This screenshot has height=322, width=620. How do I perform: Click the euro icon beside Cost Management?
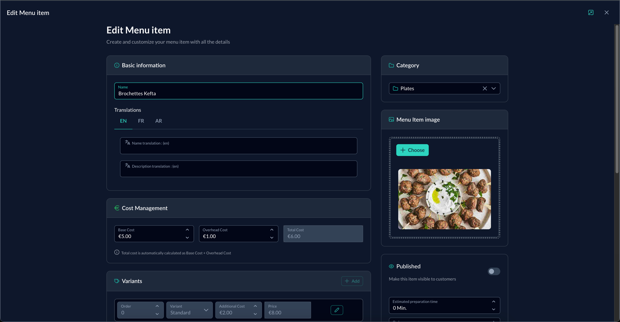click(x=117, y=208)
